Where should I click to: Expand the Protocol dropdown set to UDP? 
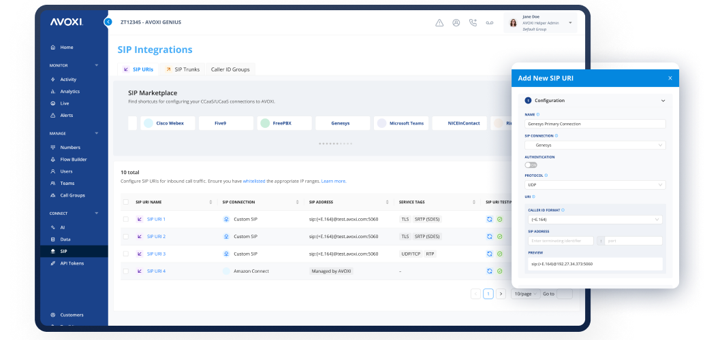pyautogui.click(x=595, y=185)
